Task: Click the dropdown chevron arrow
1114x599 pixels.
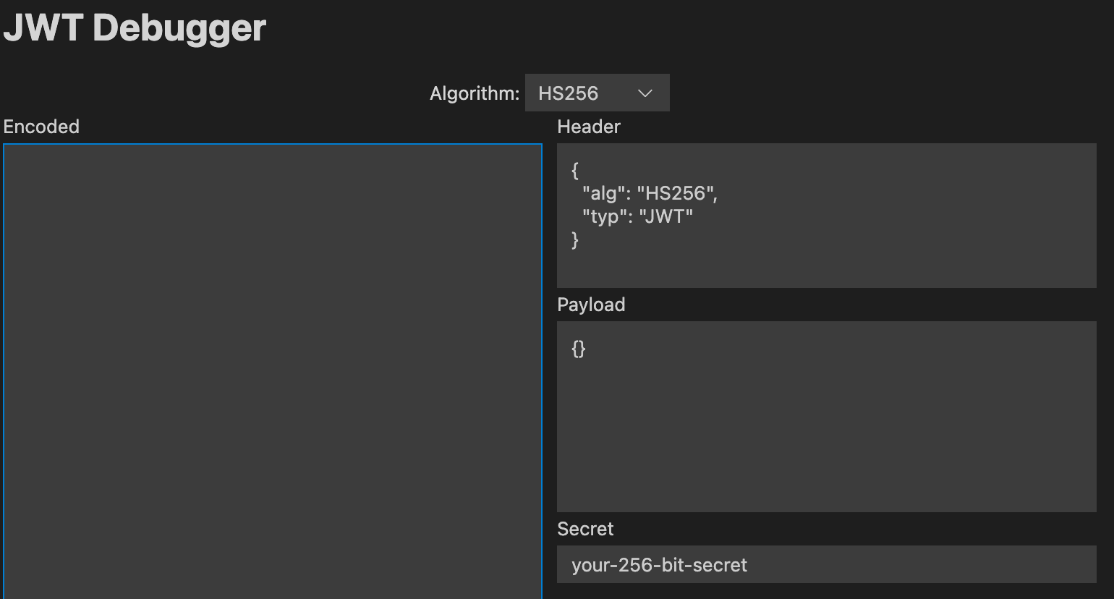Action: pos(647,93)
